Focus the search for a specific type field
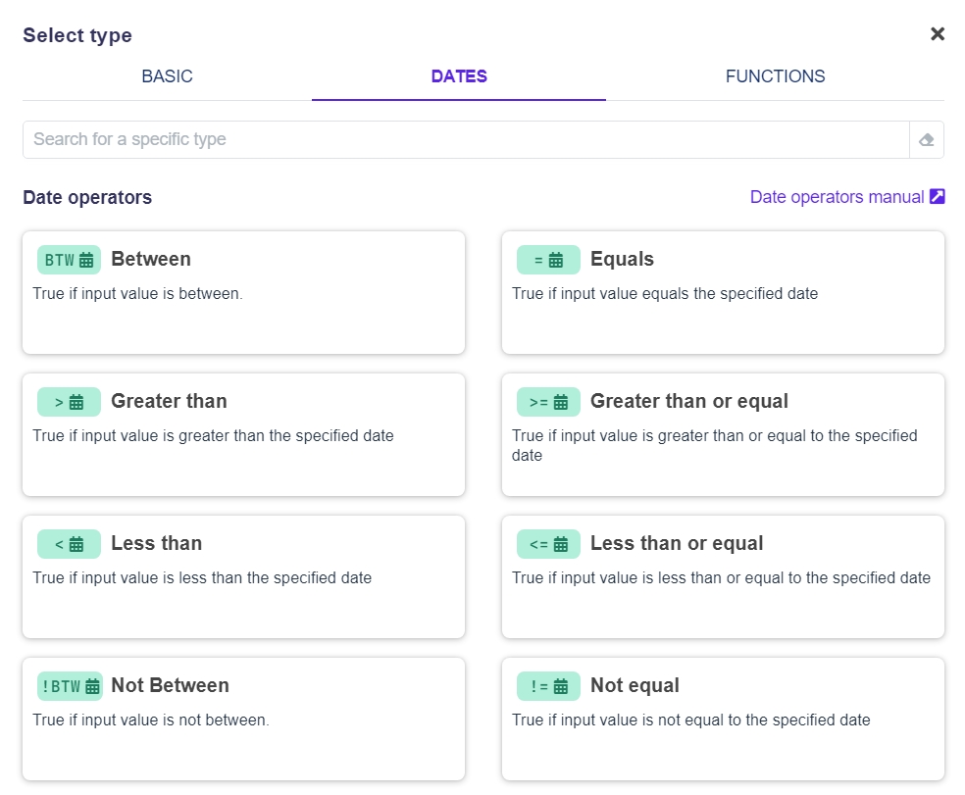This screenshot has height=795, width=965. (x=466, y=139)
